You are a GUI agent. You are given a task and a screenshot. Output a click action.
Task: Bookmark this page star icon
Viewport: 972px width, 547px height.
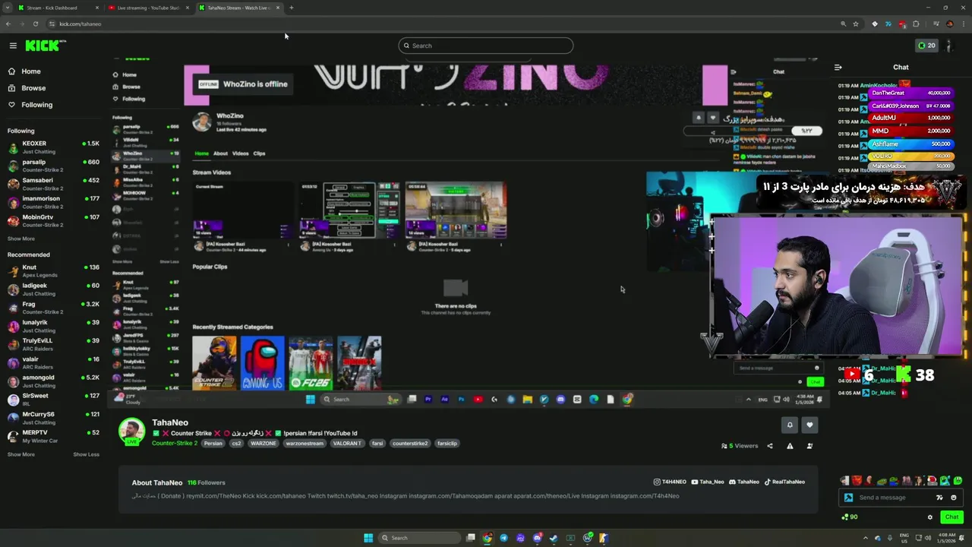point(856,24)
